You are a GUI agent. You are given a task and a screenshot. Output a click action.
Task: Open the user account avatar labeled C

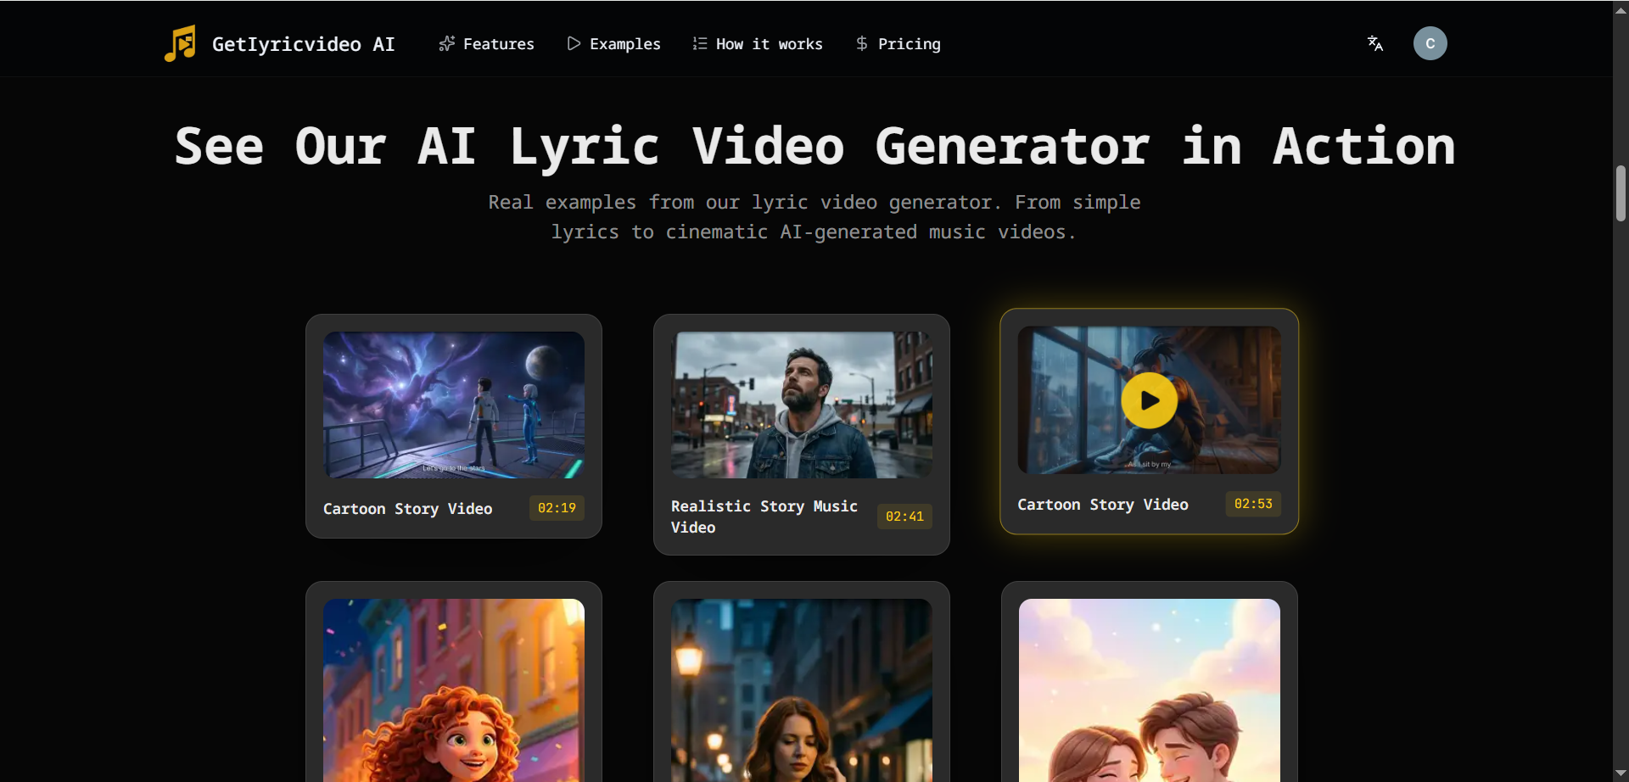(x=1430, y=43)
